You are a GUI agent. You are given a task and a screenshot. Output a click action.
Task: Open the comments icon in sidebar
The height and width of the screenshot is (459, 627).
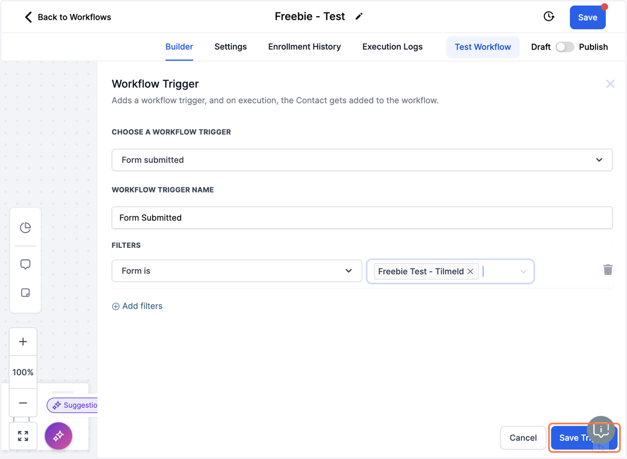[x=25, y=264]
